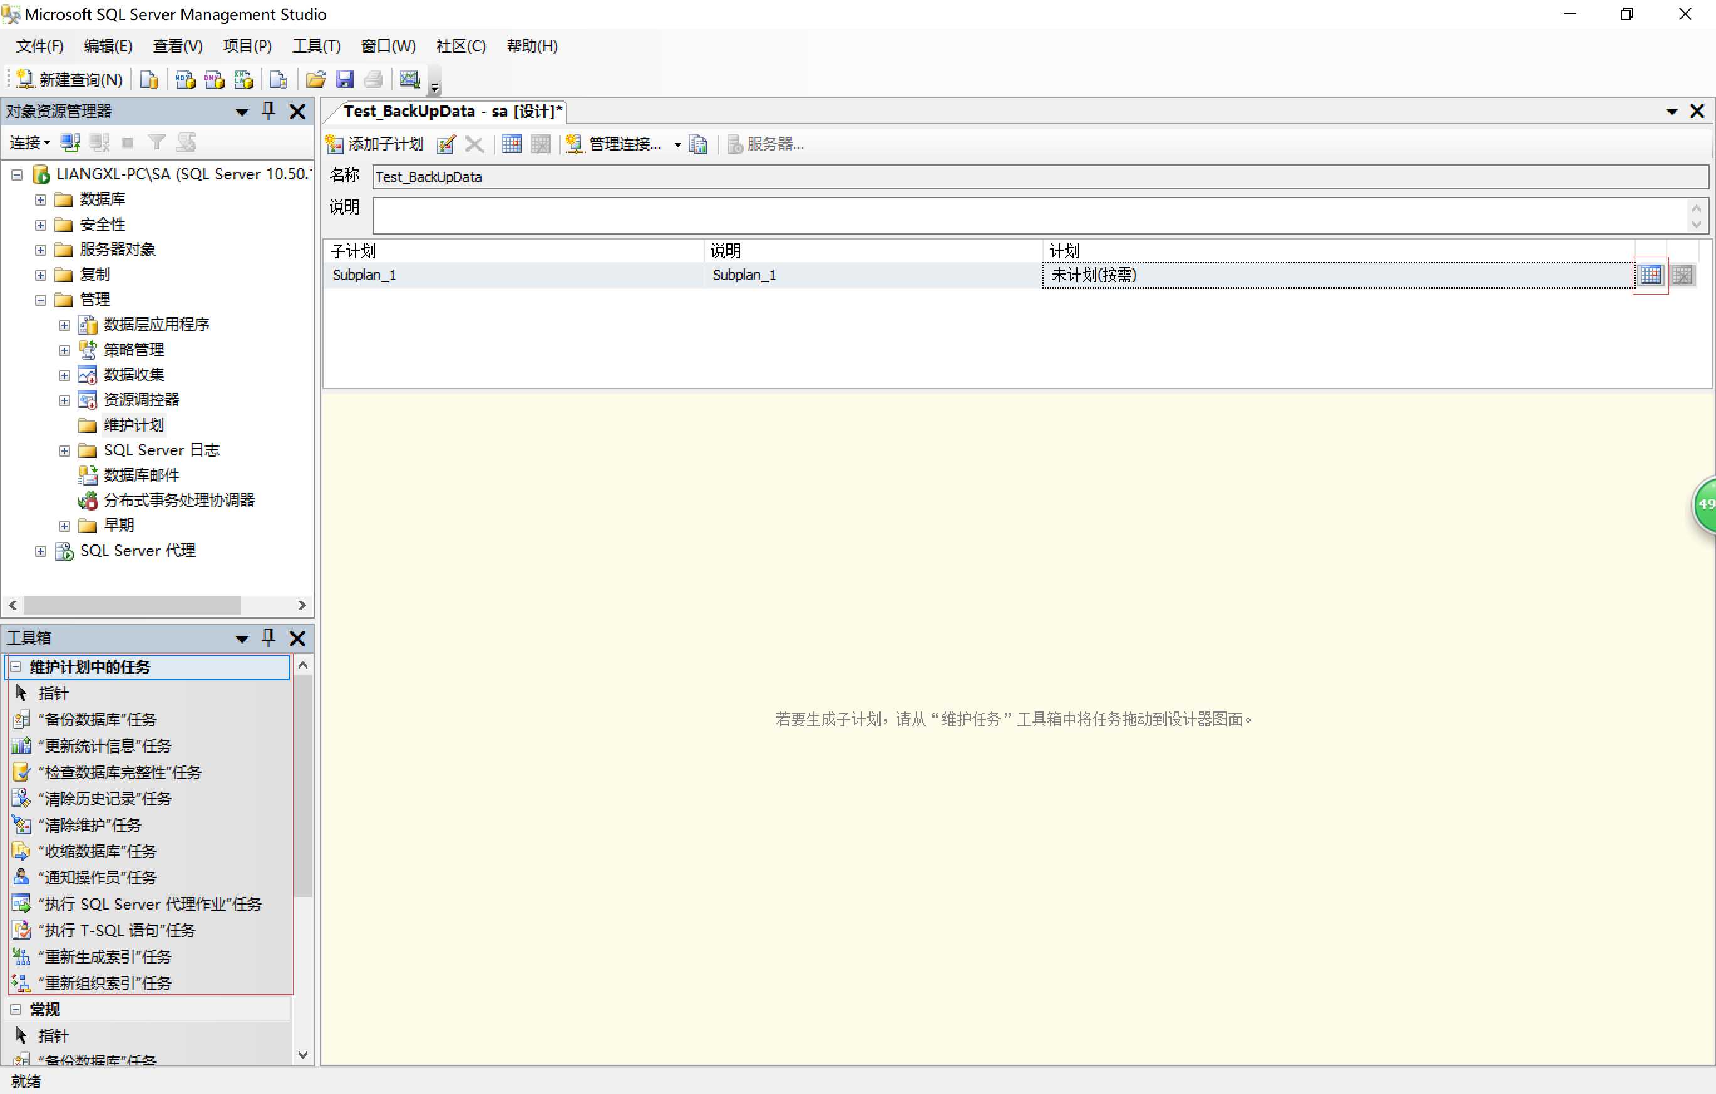The width and height of the screenshot is (1716, 1094).
Task: Open the 查看(V) menu
Action: 177,46
